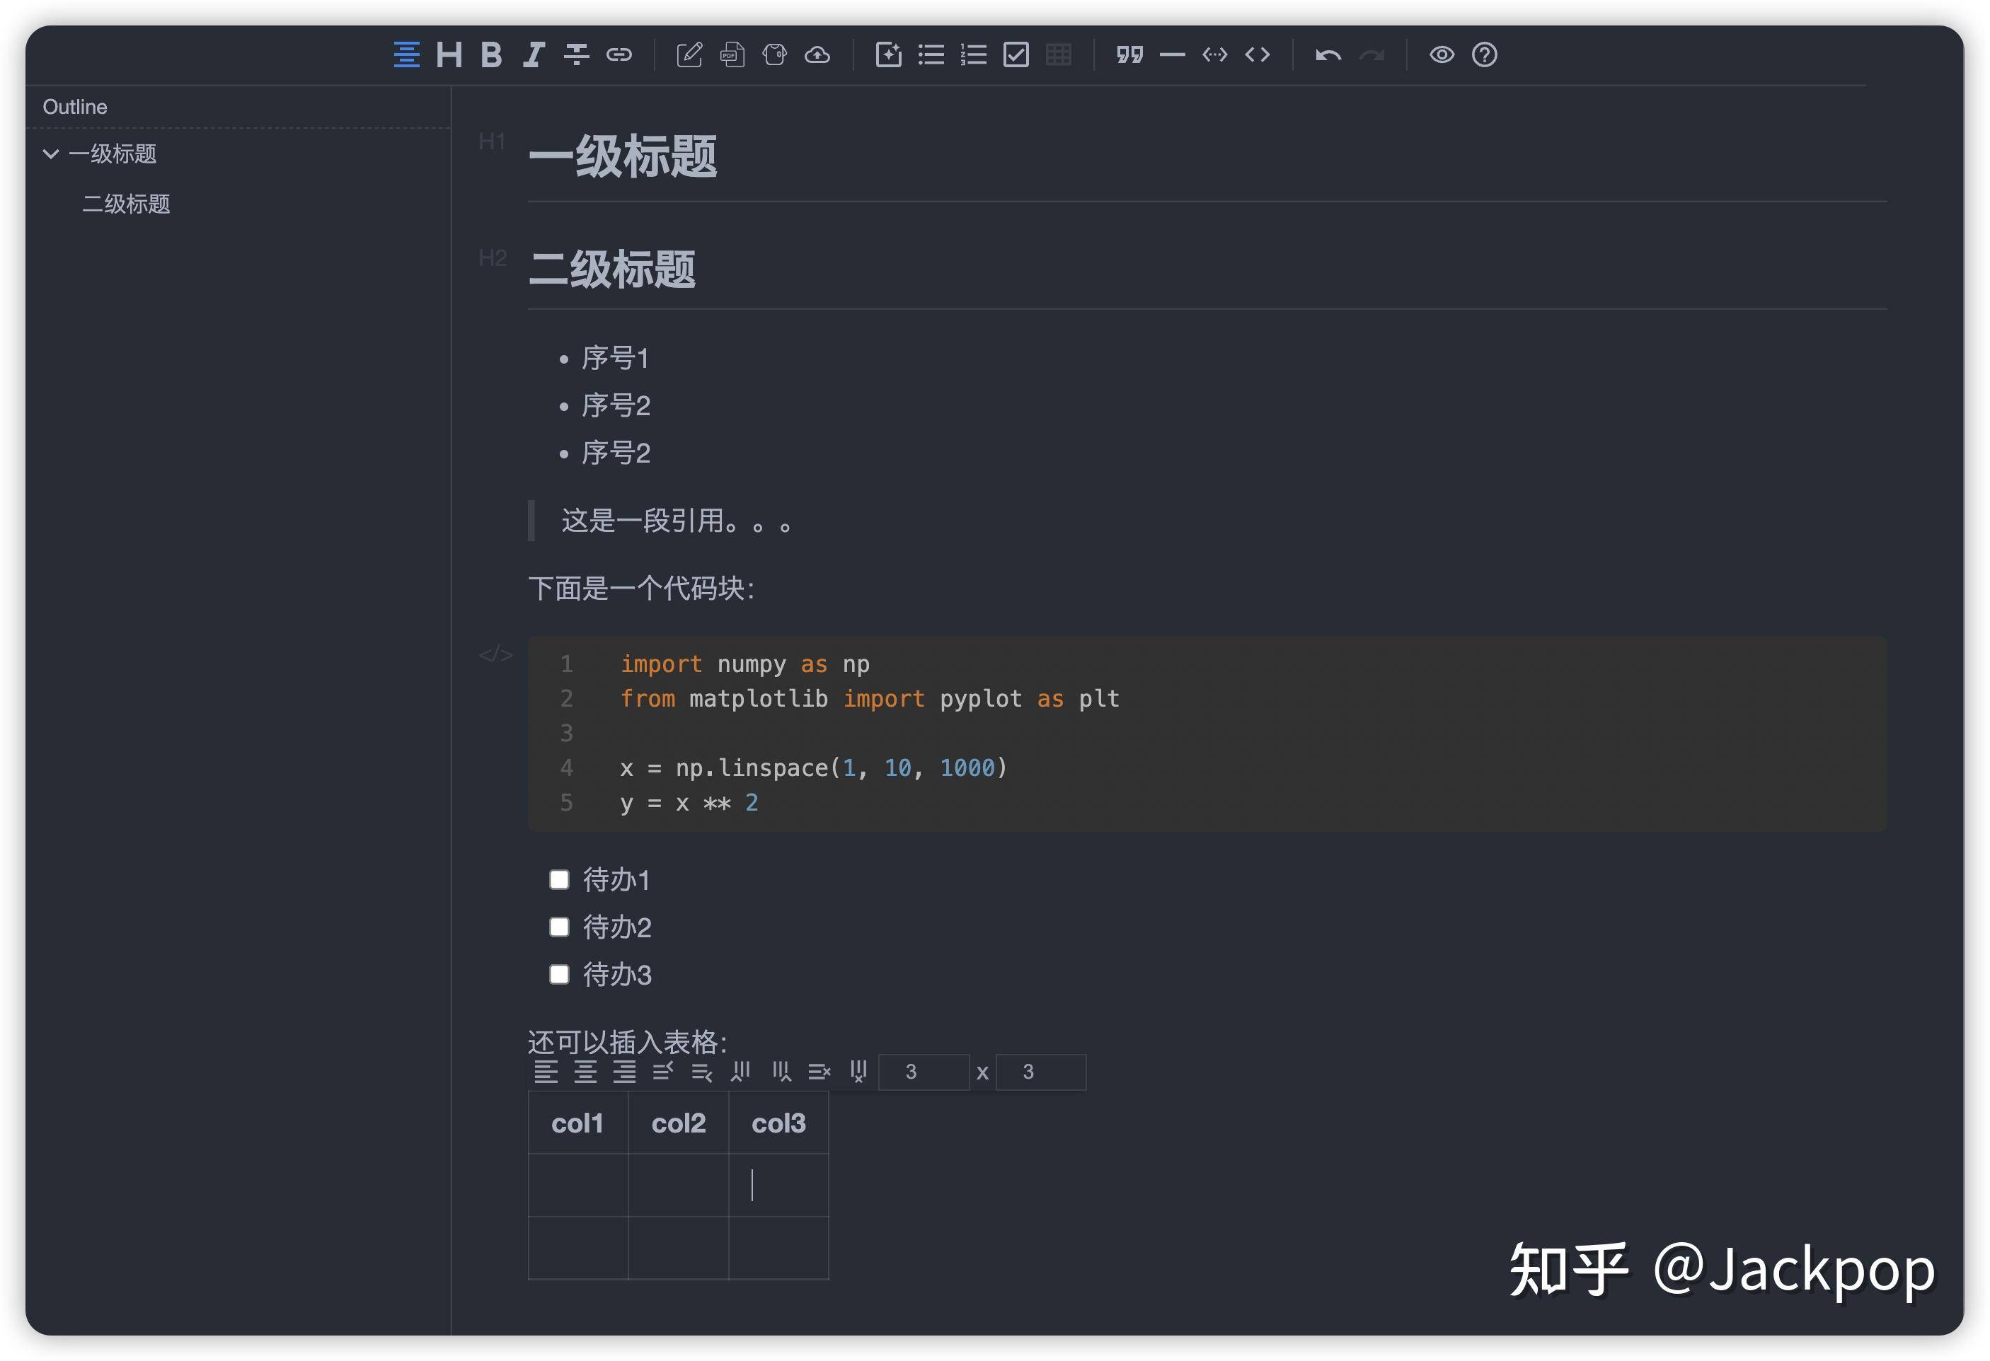Insert a blockquote with quote icon
The width and height of the screenshot is (1990, 1361).
tap(1130, 54)
